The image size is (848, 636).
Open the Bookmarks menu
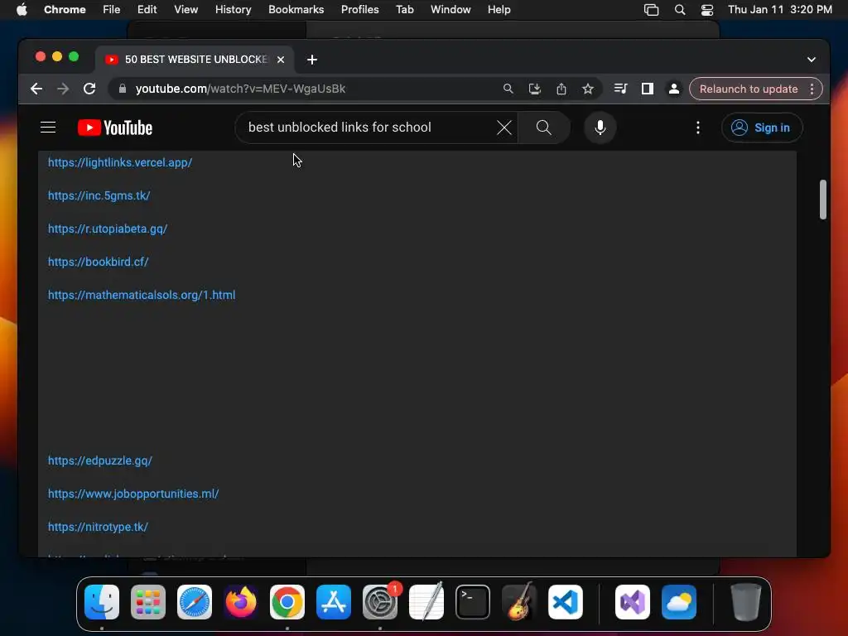click(296, 9)
